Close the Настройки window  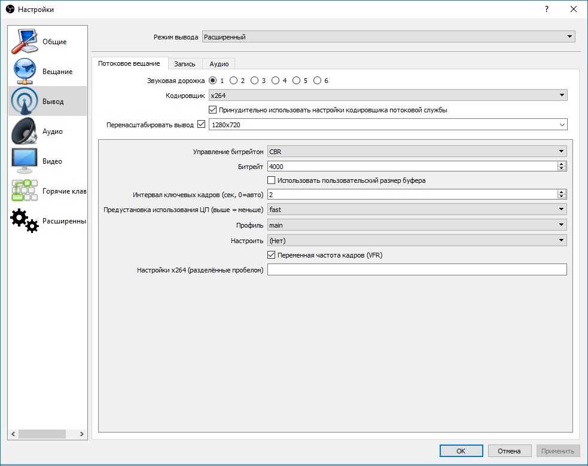click(574, 9)
